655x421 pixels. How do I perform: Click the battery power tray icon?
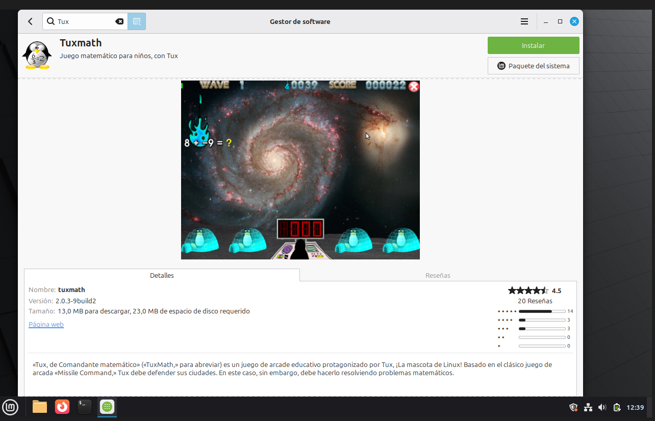coord(617,407)
